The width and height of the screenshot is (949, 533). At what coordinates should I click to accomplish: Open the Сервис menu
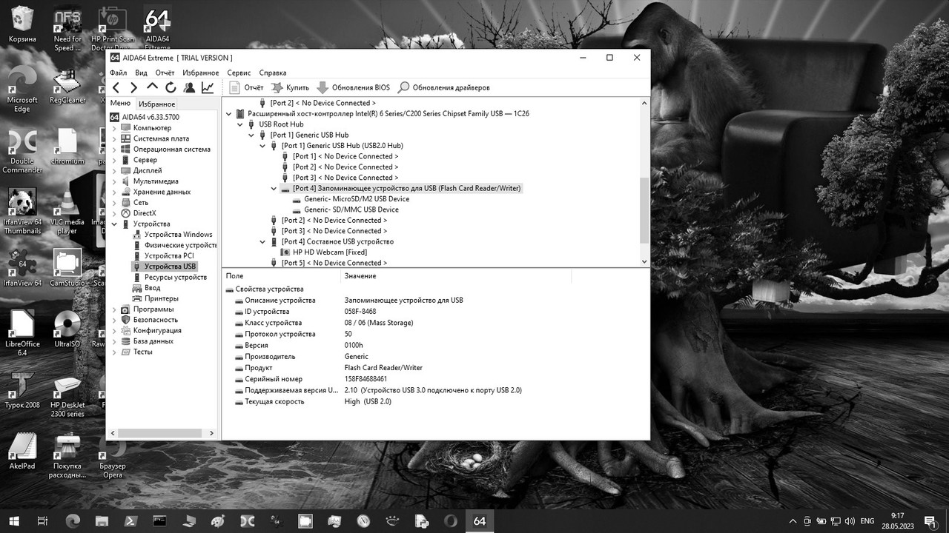[x=238, y=73]
